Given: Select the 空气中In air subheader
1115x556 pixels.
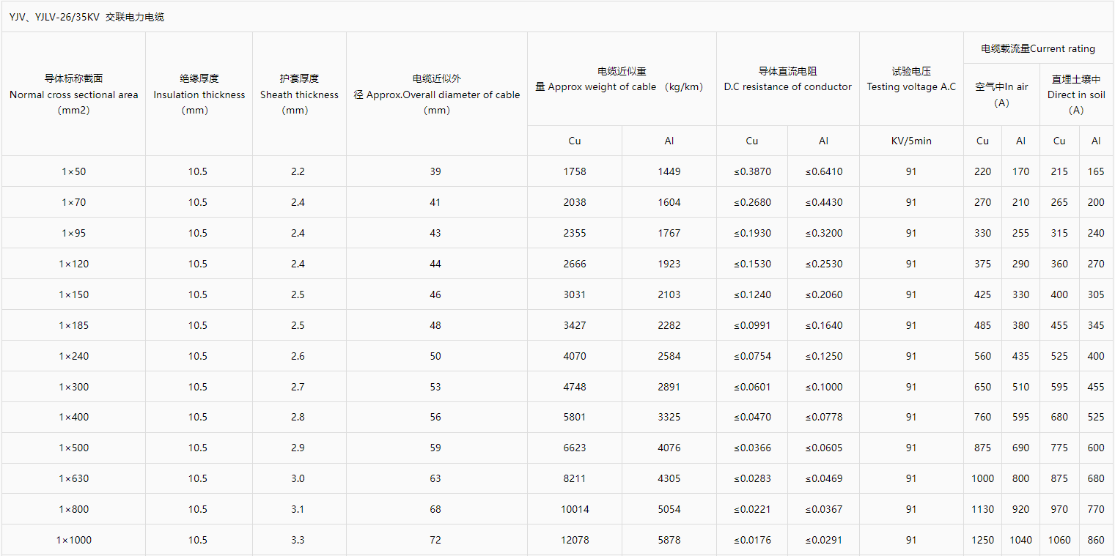Looking at the screenshot, I should coord(1001,94).
